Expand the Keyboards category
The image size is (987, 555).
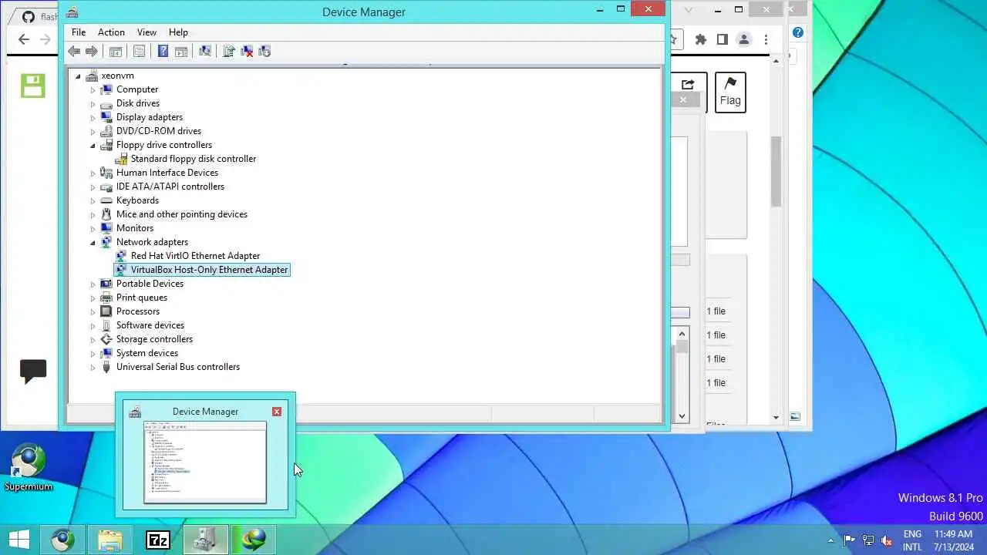point(93,200)
